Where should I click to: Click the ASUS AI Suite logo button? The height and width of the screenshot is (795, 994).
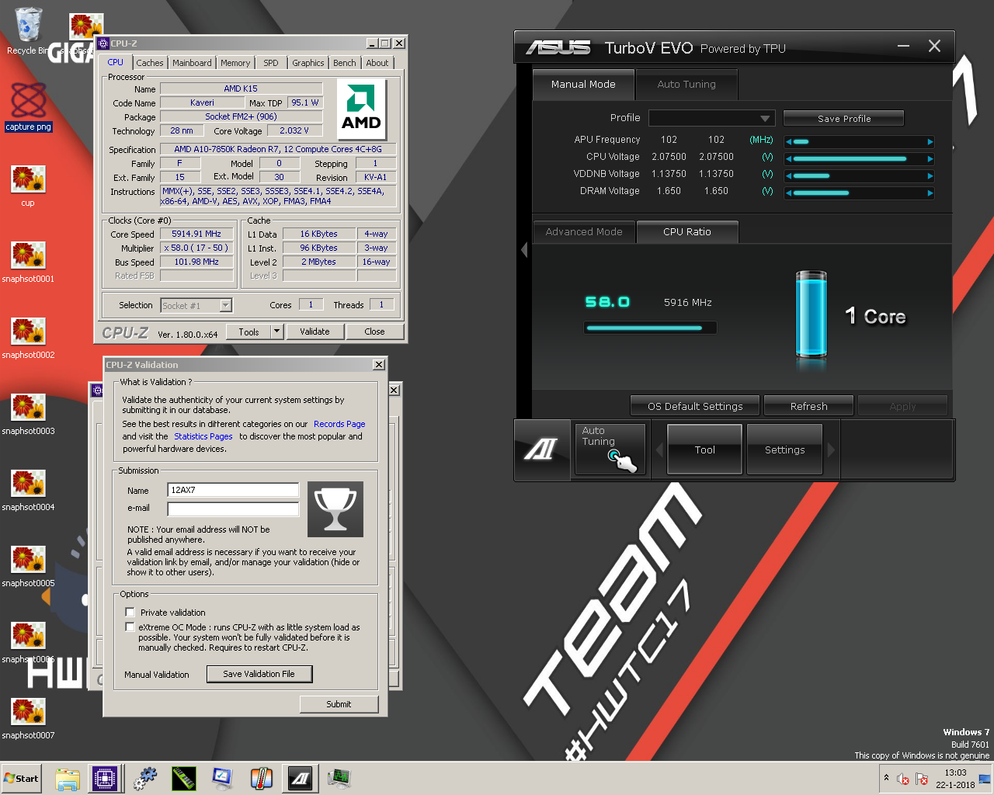click(541, 450)
